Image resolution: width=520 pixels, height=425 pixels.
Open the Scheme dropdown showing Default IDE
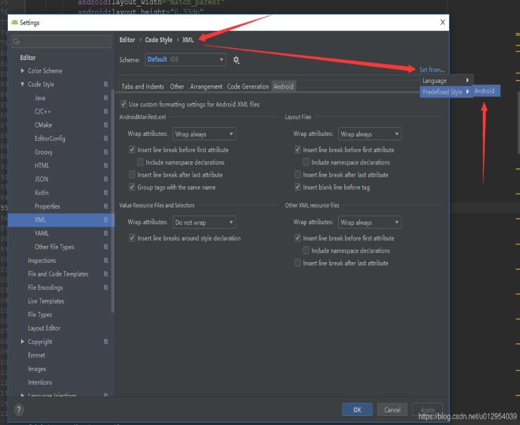[185, 60]
